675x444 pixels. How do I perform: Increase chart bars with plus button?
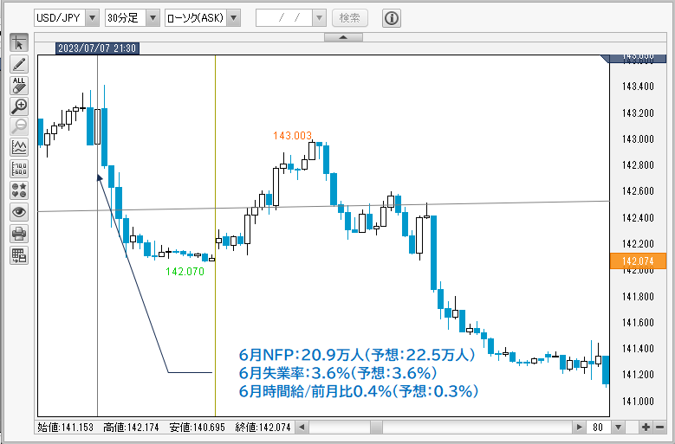(646, 428)
